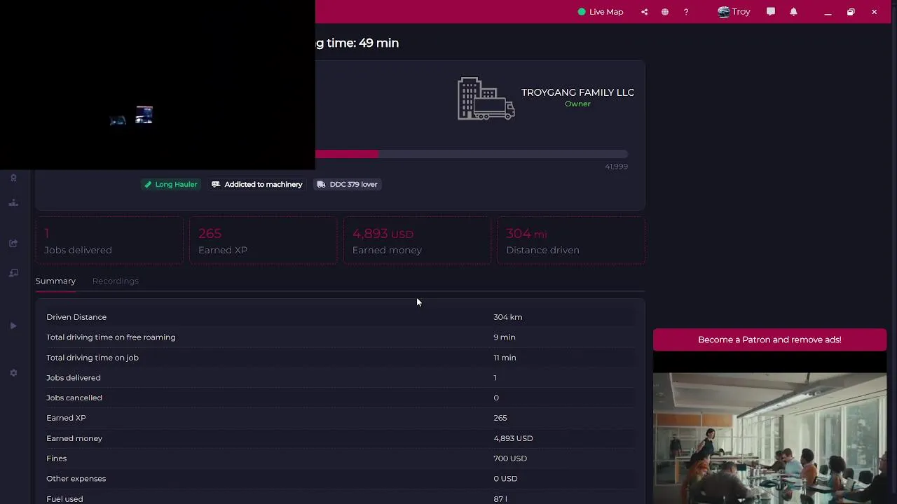This screenshot has width=897, height=504.
Task: Open achievements badge icon in sidebar
Action: tap(13, 178)
